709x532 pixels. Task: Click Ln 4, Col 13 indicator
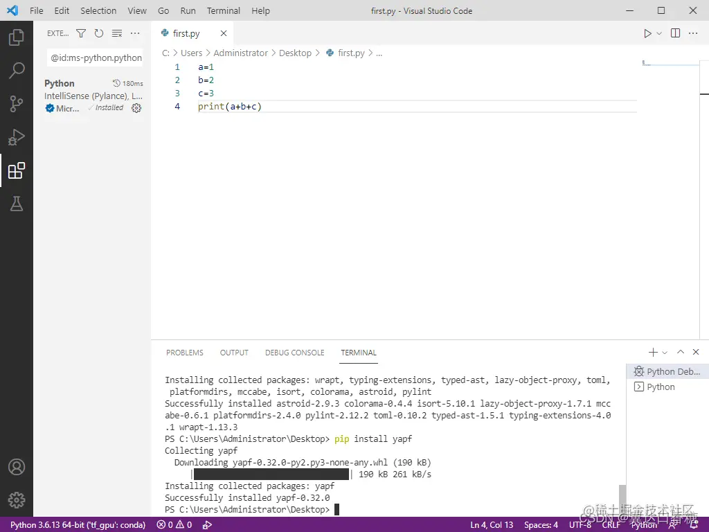tap(492, 525)
